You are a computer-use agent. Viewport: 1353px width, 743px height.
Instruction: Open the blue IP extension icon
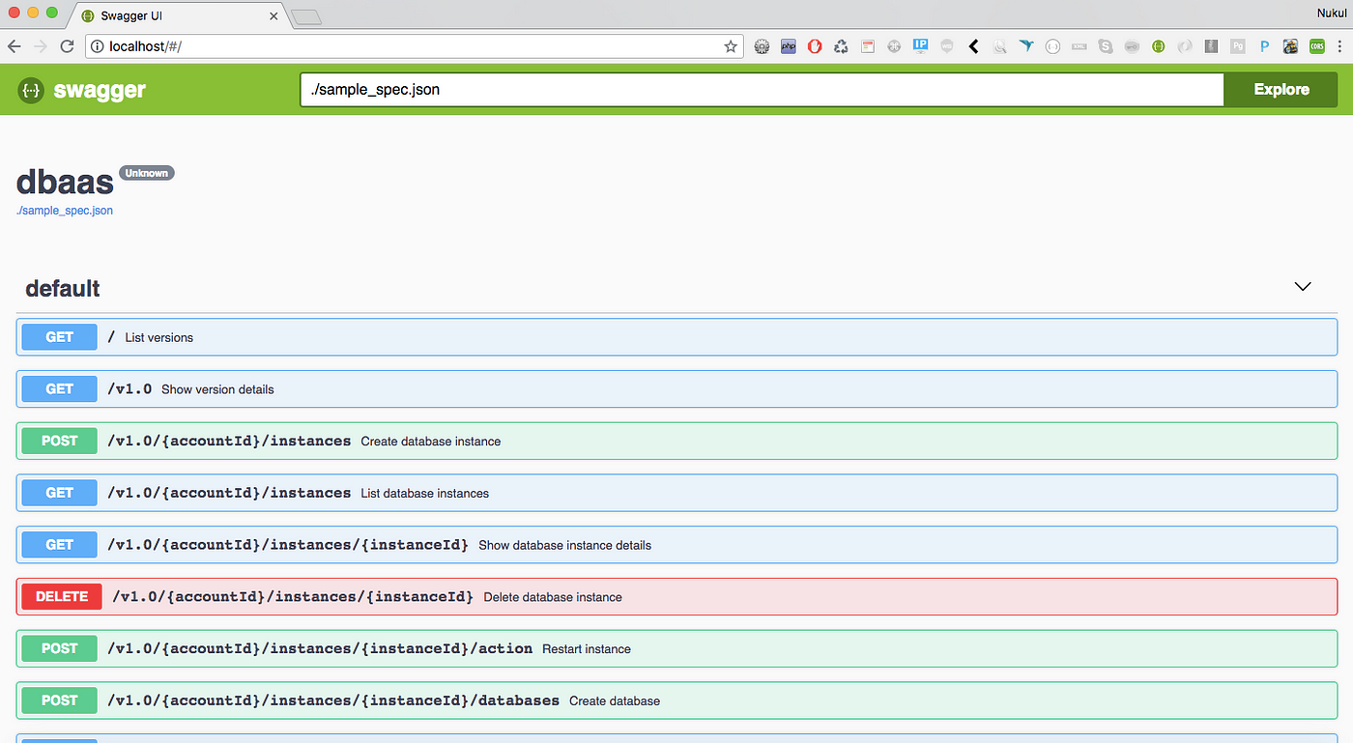pyautogui.click(x=920, y=45)
